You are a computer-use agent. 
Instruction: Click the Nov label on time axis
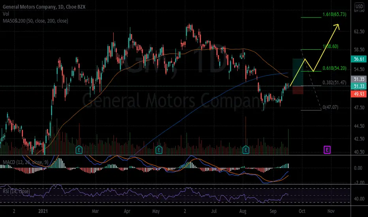tap(331, 211)
